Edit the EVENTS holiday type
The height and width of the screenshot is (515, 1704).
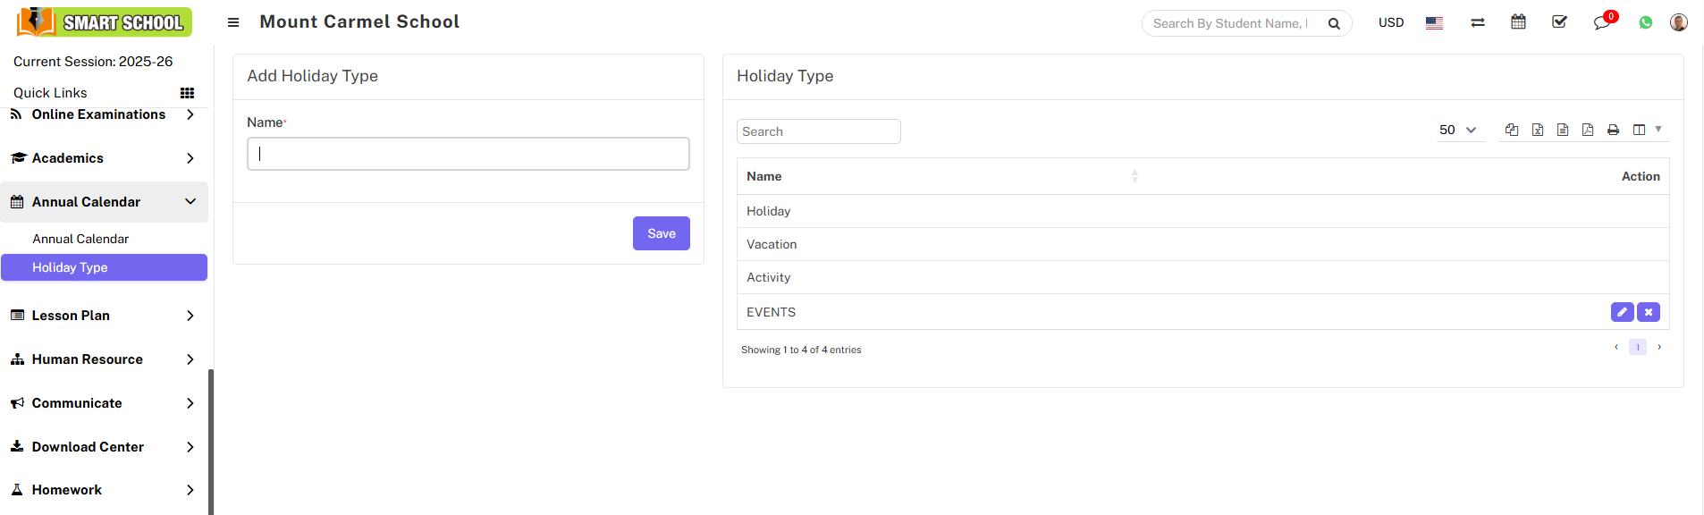[1622, 312]
